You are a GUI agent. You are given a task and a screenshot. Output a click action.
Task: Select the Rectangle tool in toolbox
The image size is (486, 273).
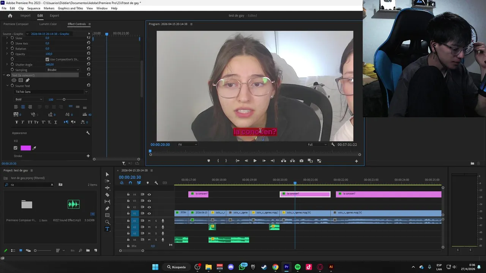coord(107,215)
